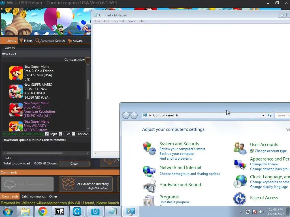
Task: Click the volume speaker tray icon
Action: pos(261,212)
